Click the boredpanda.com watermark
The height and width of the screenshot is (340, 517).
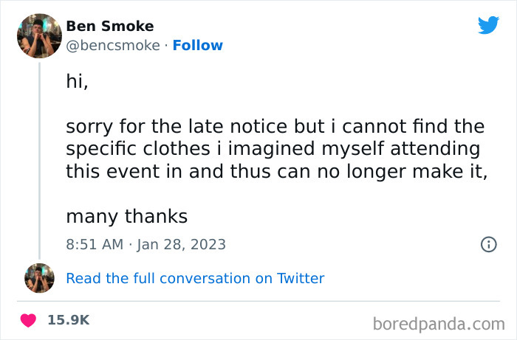coord(441,322)
